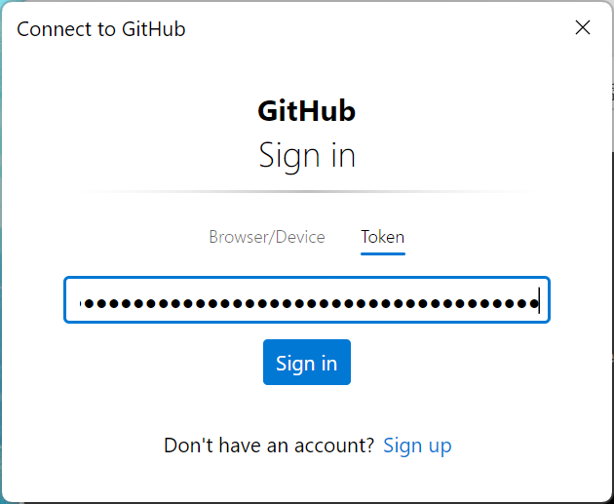Select the Token tab

pyautogui.click(x=382, y=237)
